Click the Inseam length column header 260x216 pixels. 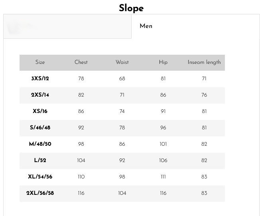pos(204,62)
